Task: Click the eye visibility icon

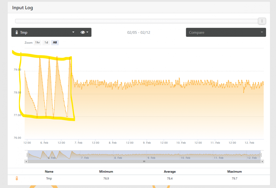Action: 83,32
